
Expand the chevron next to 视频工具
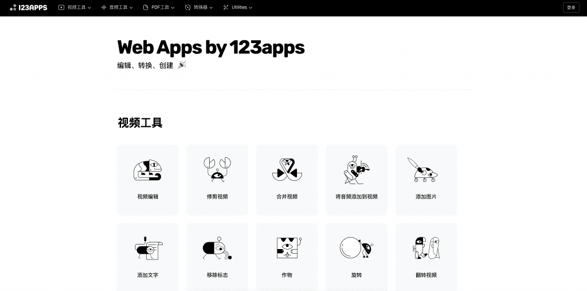[x=89, y=8]
